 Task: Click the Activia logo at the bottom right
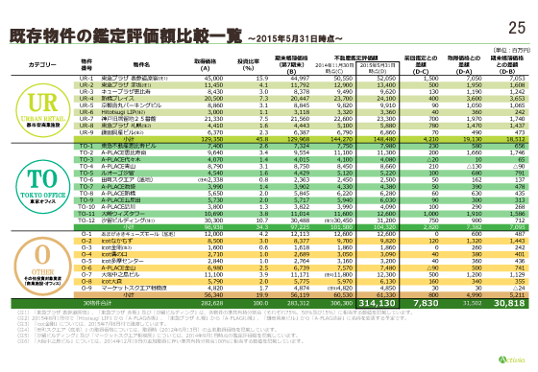511,360
